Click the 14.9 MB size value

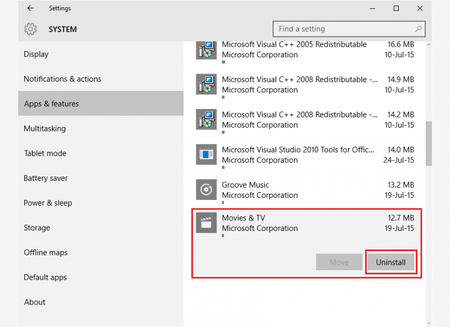(x=400, y=79)
